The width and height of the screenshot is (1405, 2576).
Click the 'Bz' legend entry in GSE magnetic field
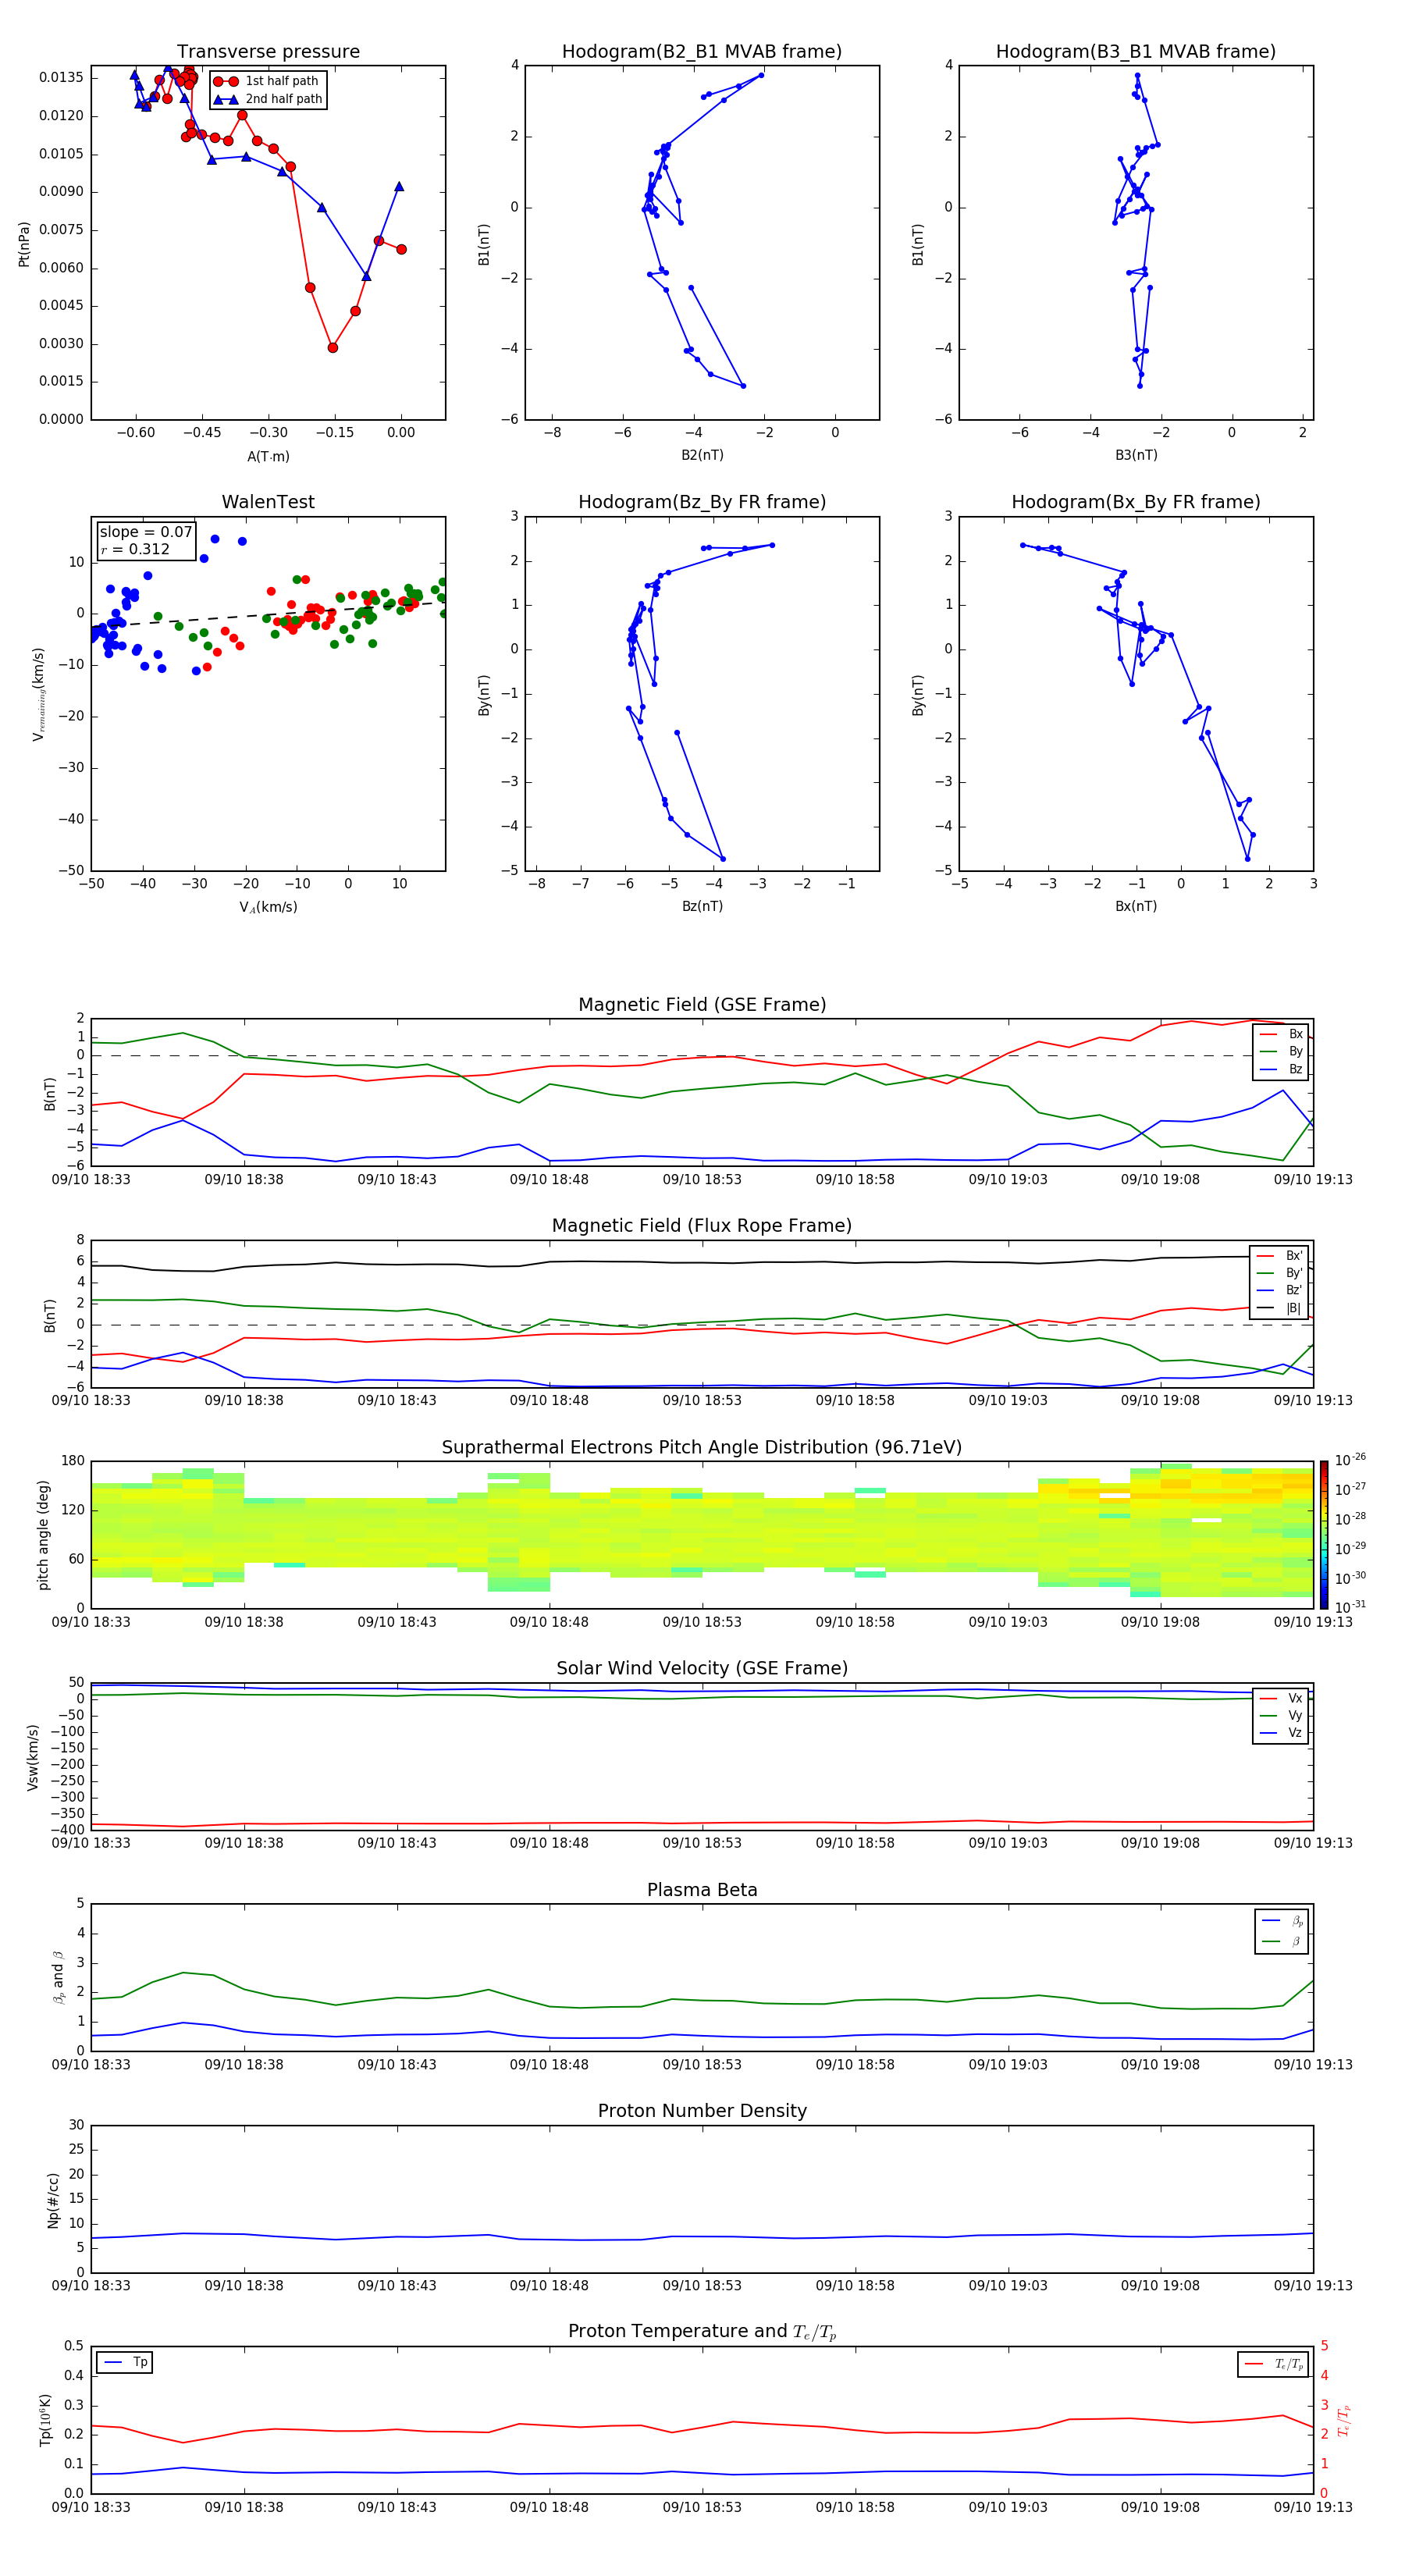click(x=1281, y=1069)
